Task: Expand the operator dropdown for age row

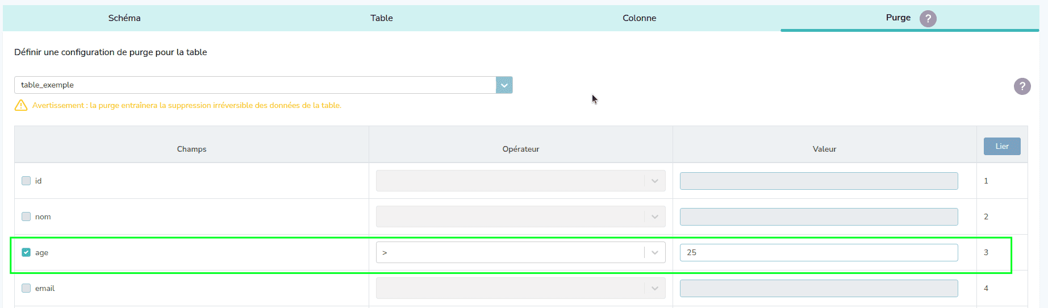Action: [654, 253]
